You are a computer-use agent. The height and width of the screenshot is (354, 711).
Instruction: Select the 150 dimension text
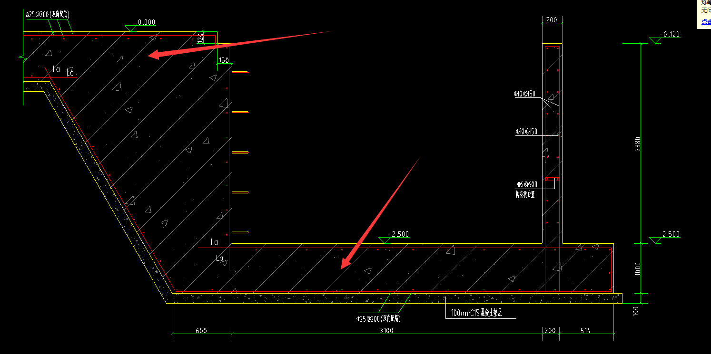tap(224, 60)
